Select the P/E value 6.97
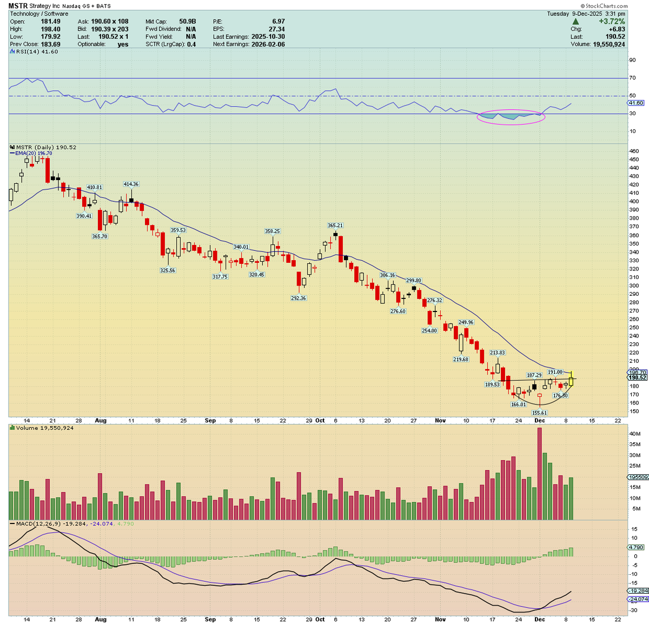Screen dimensions: 649x624 point(278,22)
